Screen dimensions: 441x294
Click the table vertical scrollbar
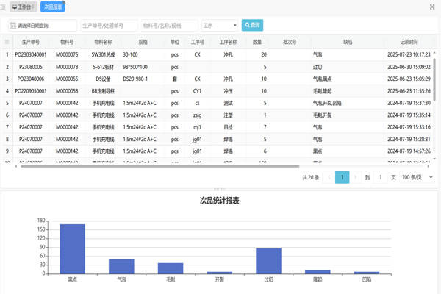[434, 79]
